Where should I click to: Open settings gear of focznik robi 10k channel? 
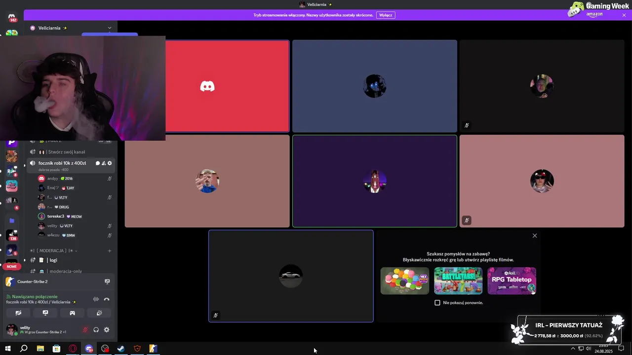pos(110,163)
